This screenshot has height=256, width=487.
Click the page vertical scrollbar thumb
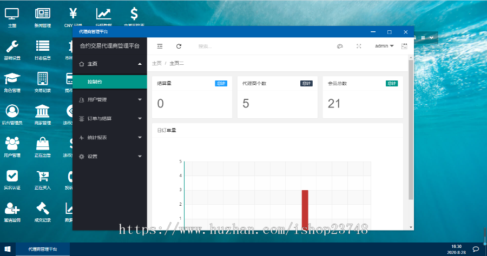click(411, 130)
